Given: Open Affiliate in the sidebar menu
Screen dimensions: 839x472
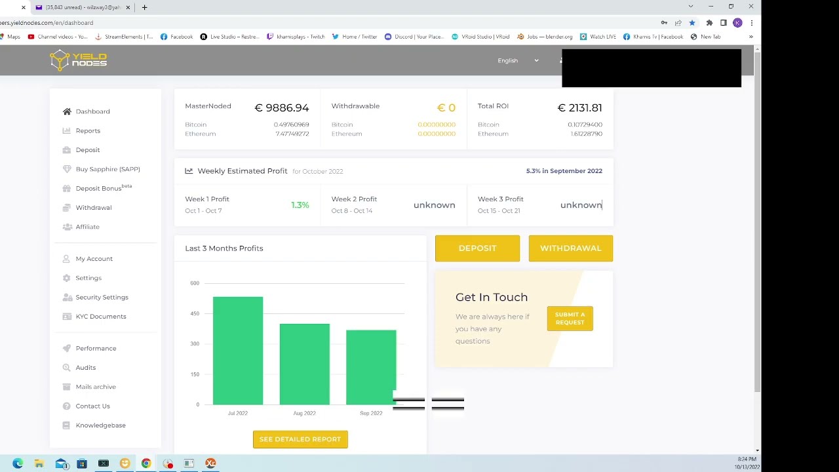Looking at the screenshot, I should click(x=87, y=227).
